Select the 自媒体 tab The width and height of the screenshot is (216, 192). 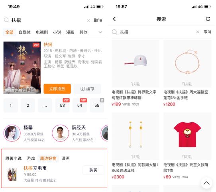25,32
